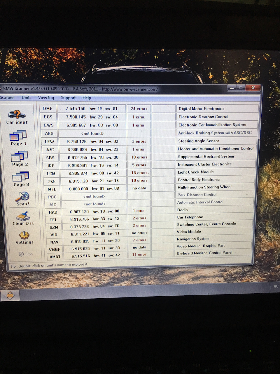Click 'Steering-Angle Sensor' description

pos(198,141)
